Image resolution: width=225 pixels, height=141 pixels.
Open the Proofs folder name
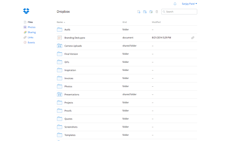[x=68, y=111]
